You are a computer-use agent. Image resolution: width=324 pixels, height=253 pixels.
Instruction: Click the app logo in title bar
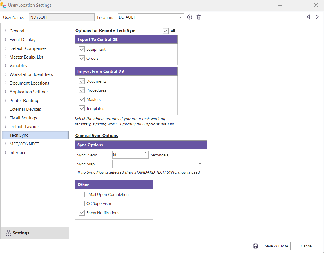coord(3,5)
